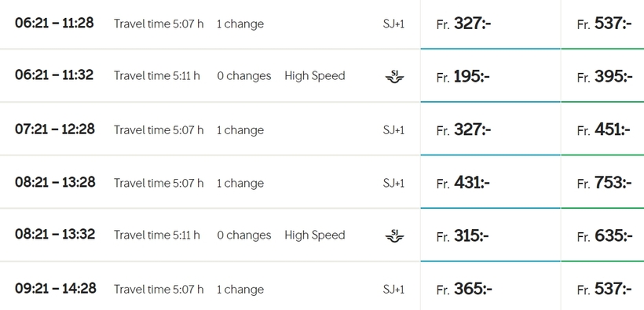Viewport: 644px width, 310px height.
Task: Choose the Fr. 431:- price option
Action: [490, 182]
